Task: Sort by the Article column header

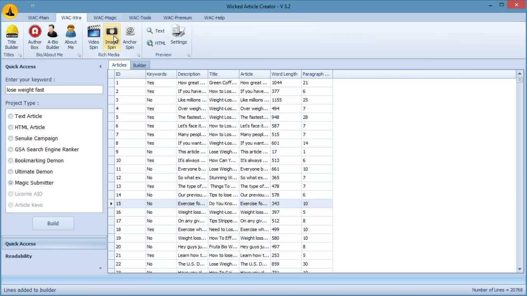Action: click(254, 74)
